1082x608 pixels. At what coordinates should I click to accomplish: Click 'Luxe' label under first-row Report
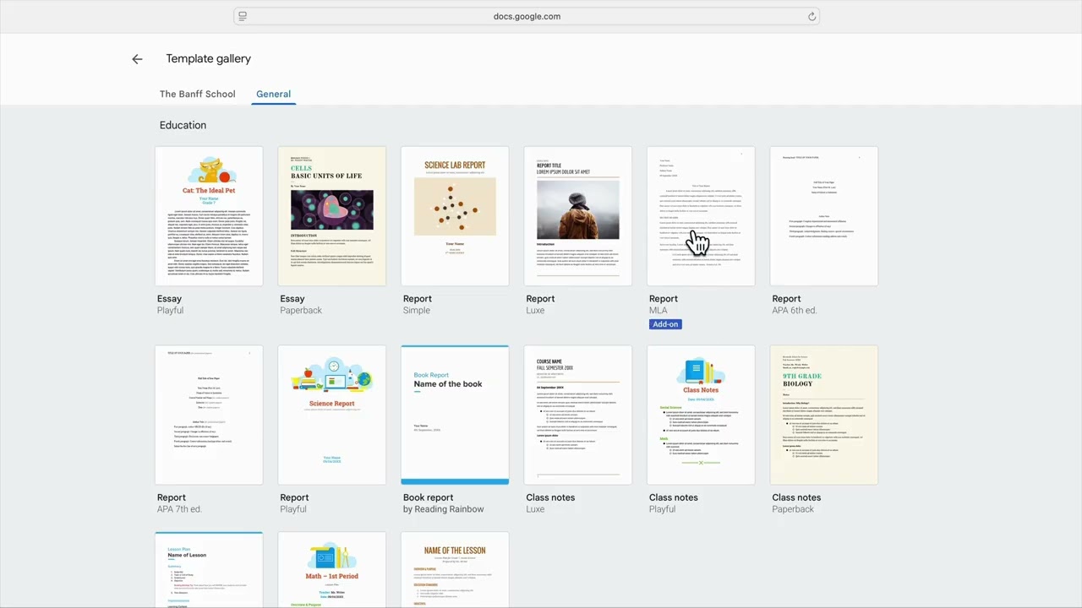(x=535, y=311)
